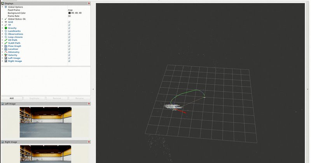Uncheck the Observations checkbox

(69, 34)
